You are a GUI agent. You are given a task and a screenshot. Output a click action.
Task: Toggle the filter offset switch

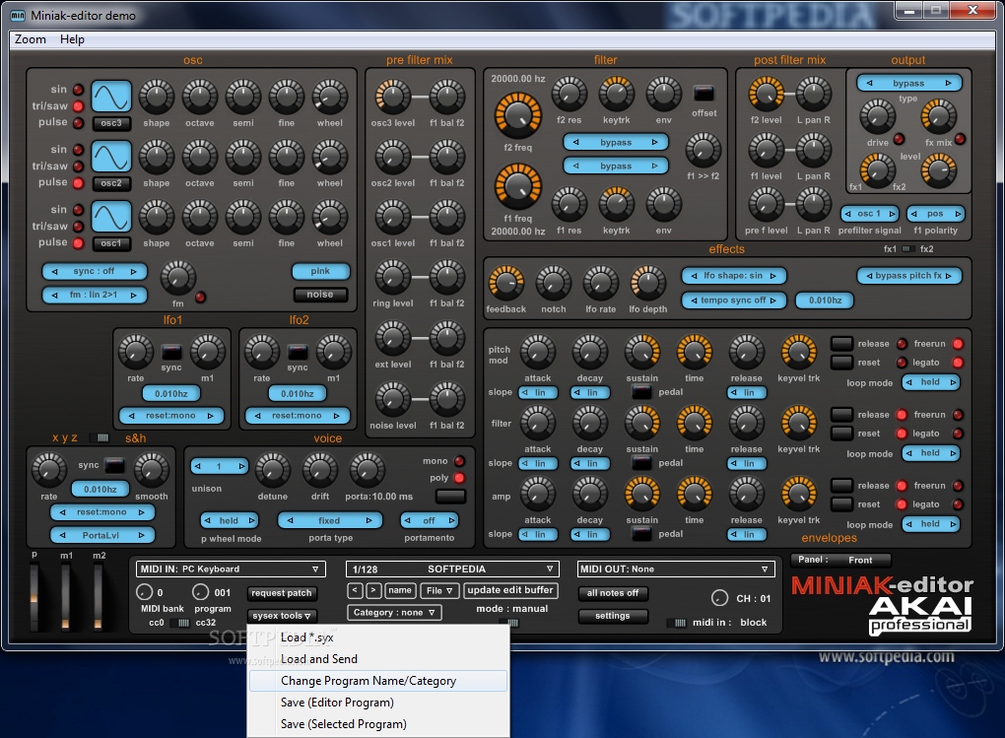coord(703,94)
